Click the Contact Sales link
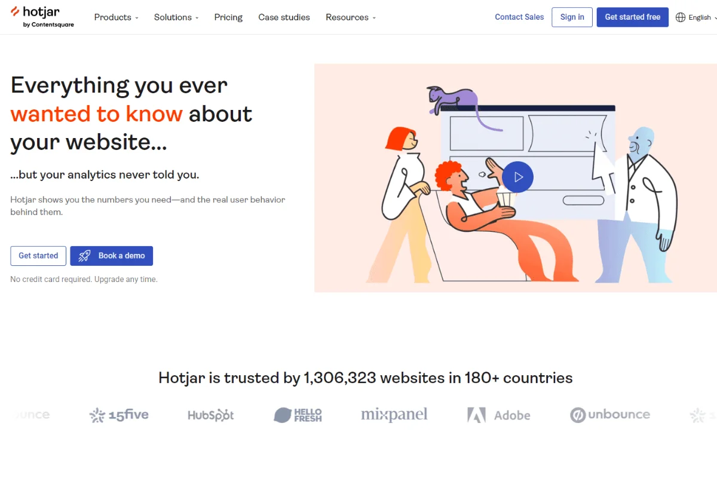This screenshot has width=717, height=478. click(x=519, y=17)
